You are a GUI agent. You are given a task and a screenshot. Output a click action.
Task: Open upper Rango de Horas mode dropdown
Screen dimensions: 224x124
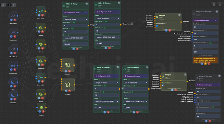tap(75, 19)
